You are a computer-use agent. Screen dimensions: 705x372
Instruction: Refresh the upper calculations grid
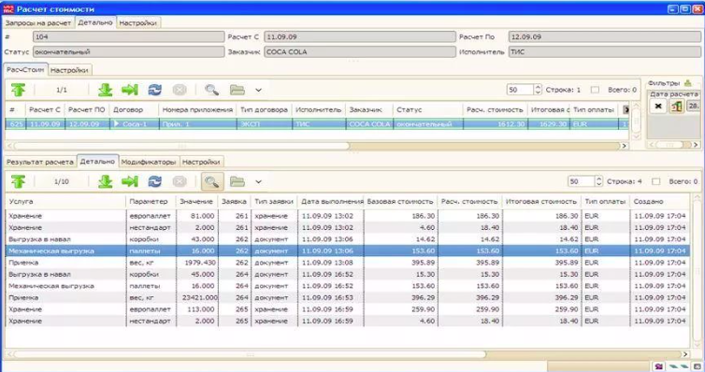tap(154, 90)
